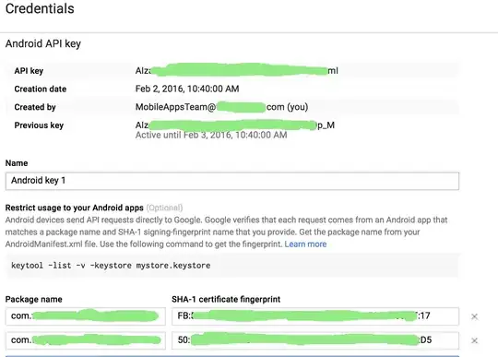Click the Previous key value ending p_M
The image size is (498, 357).
coord(235,125)
